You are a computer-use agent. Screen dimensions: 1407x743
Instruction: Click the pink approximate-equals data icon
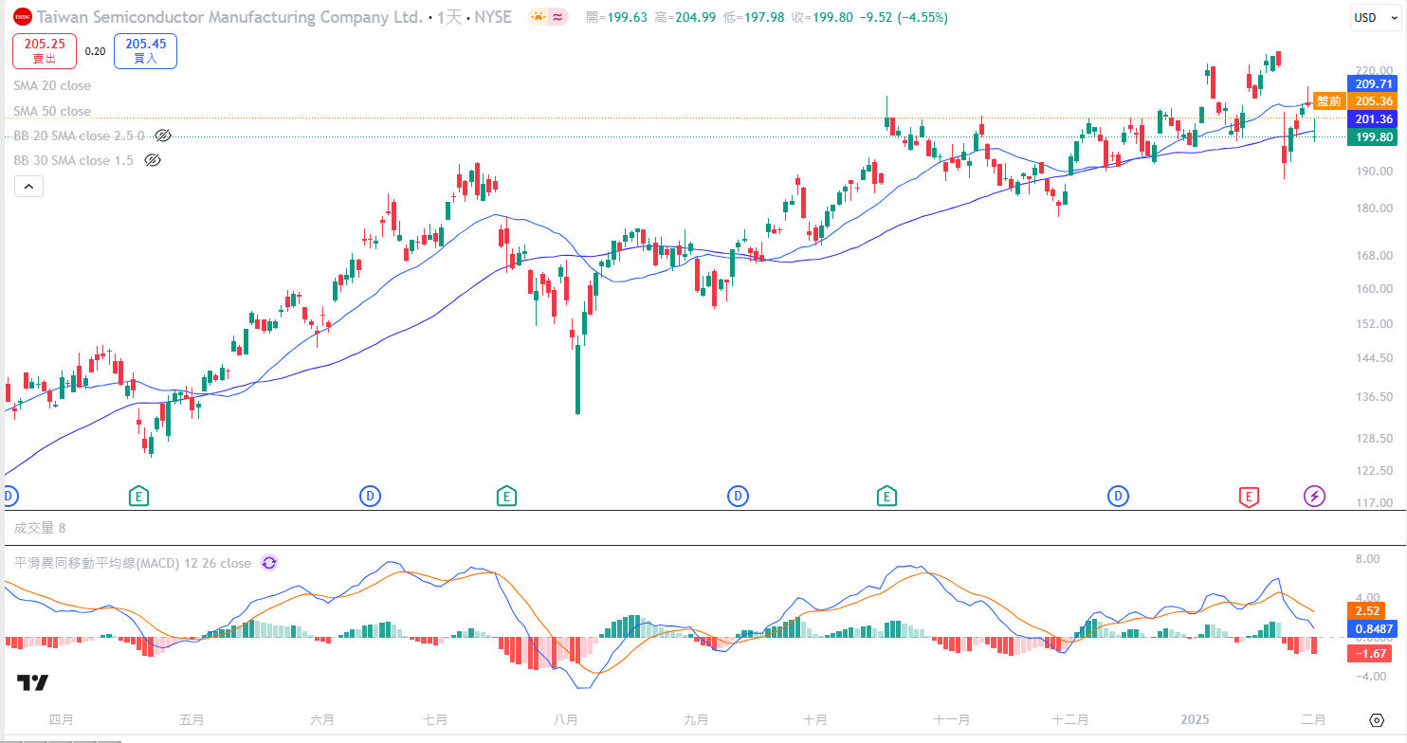558,17
